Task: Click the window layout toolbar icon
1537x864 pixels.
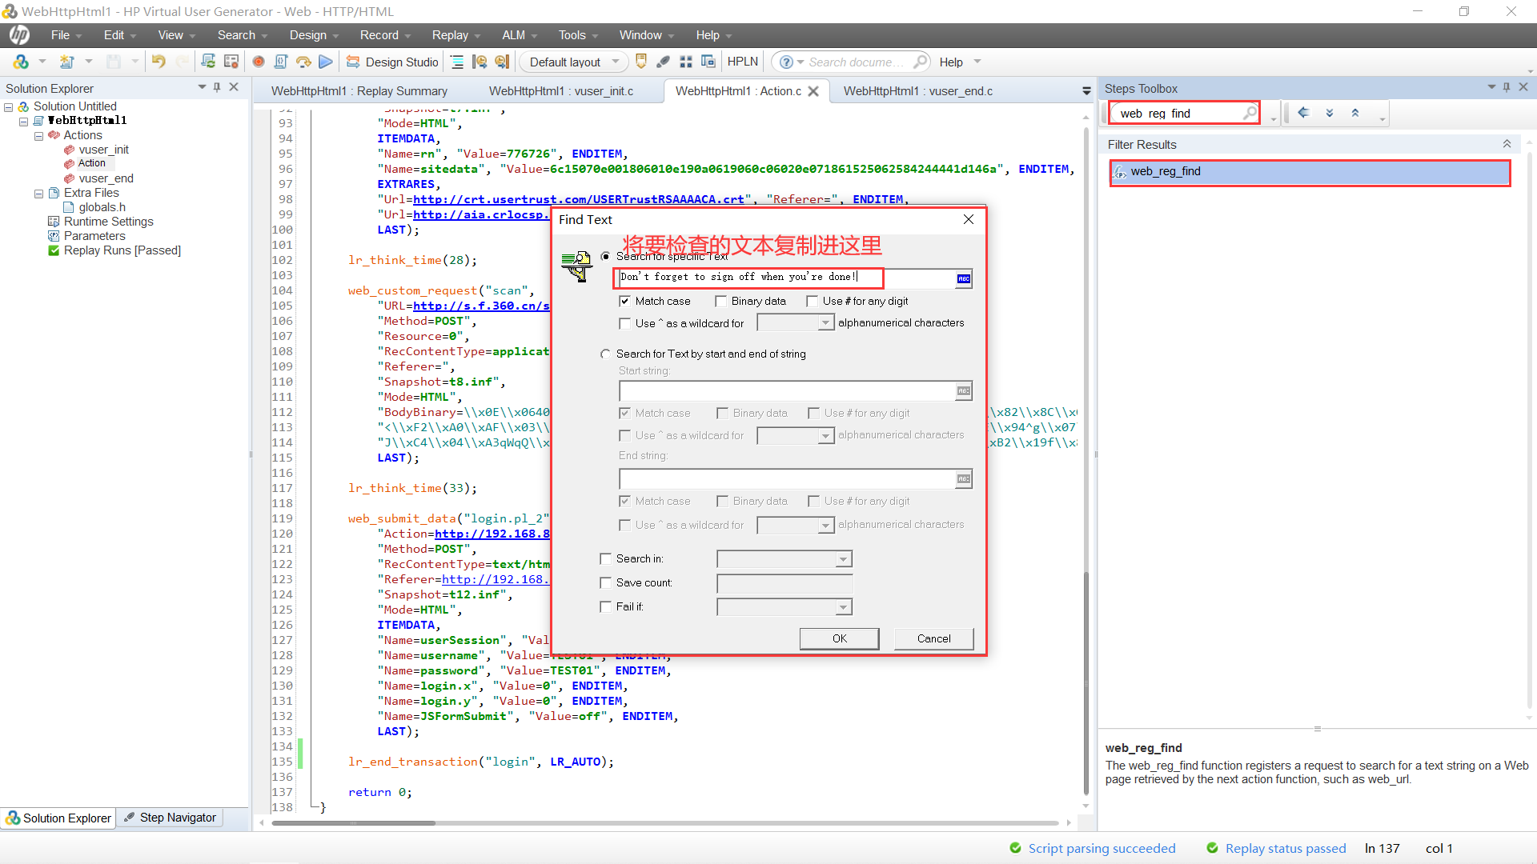Action: point(708,62)
